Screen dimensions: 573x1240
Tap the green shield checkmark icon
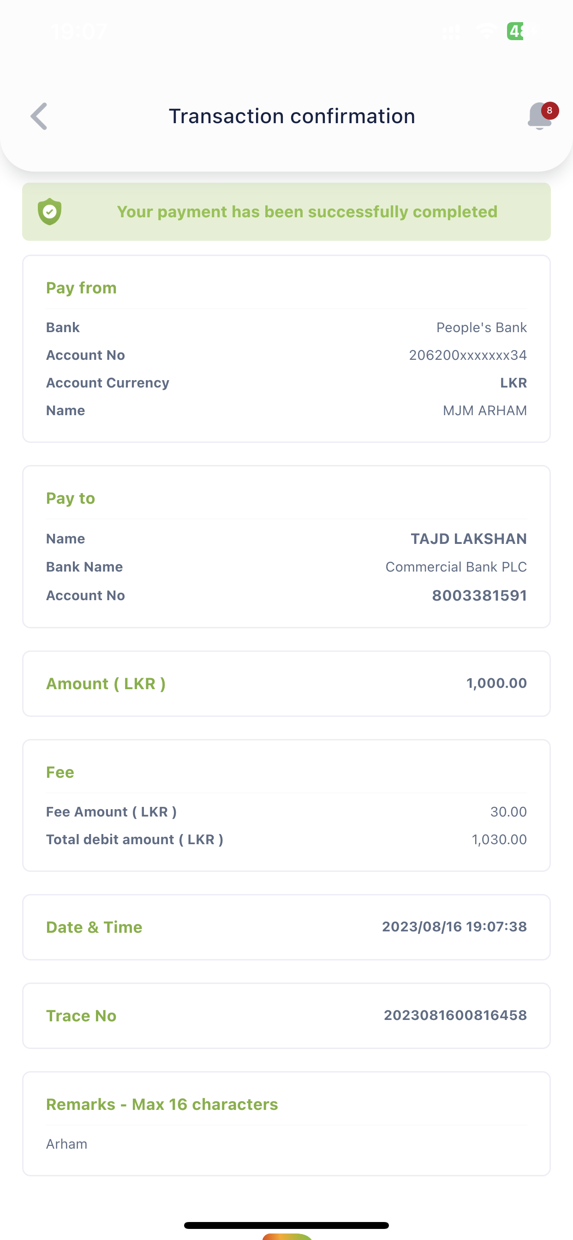50,212
